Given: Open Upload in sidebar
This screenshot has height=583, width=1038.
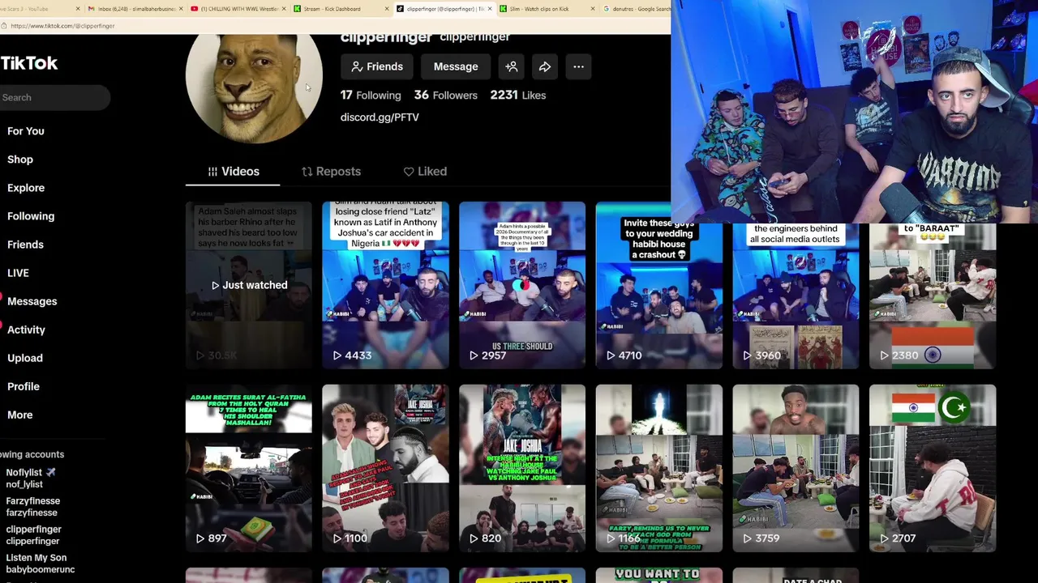Looking at the screenshot, I should click(24, 358).
